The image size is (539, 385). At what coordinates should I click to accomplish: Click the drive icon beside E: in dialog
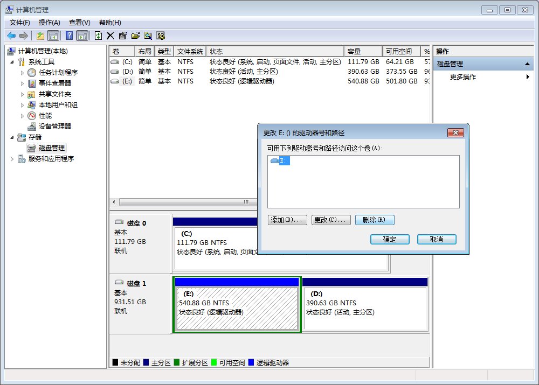274,160
